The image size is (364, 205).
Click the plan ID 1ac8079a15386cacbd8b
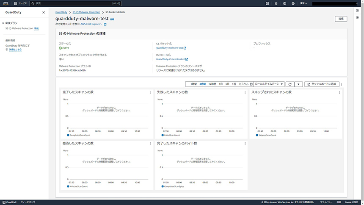[72, 70]
